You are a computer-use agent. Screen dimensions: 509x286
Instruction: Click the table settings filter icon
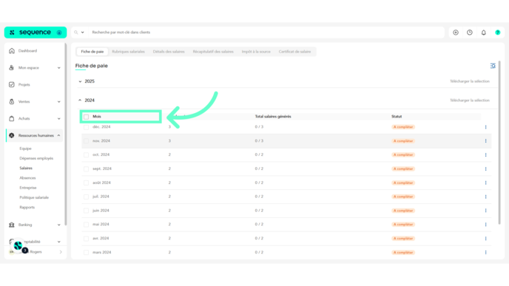(x=493, y=66)
